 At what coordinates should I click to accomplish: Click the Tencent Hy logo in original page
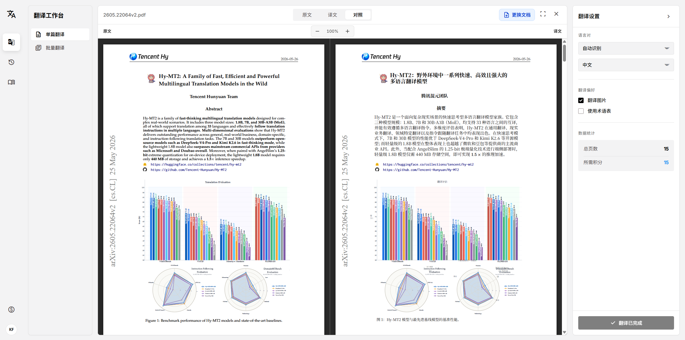(149, 56)
